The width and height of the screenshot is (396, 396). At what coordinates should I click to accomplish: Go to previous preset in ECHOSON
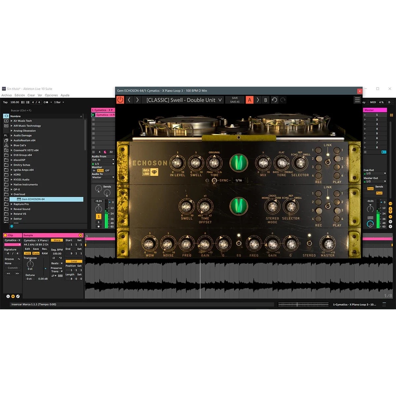pyautogui.click(x=129, y=100)
